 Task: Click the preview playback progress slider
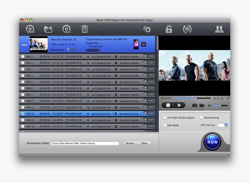point(192,98)
